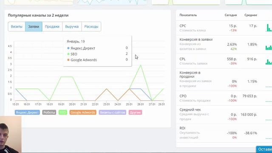Click the Показатель column header
This screenshot has height=153, width=272.
(188, 15)
